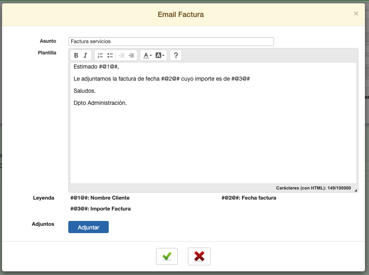This screenshot has height=275, width=369.
Task: Click the 'Le adjuntamos la factura' line
Action: point(162,79)
